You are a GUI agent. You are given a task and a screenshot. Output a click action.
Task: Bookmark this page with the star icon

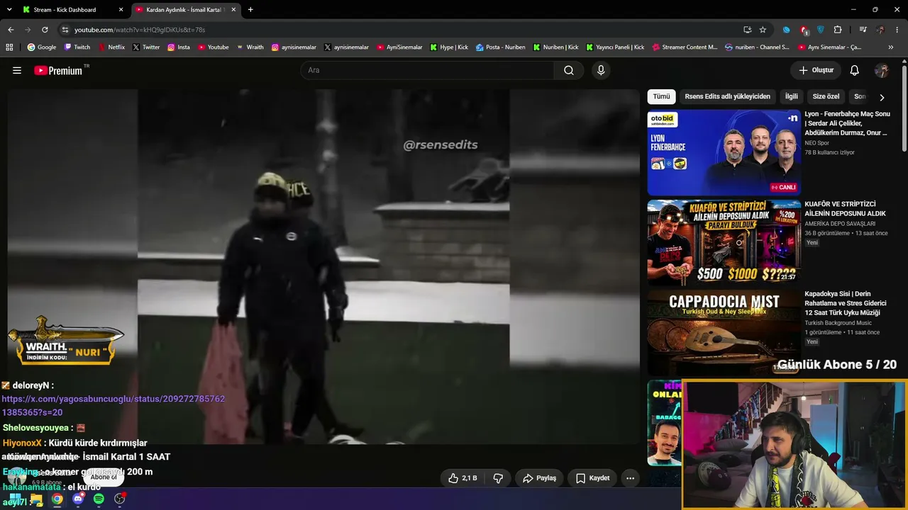tap(763, 30)
